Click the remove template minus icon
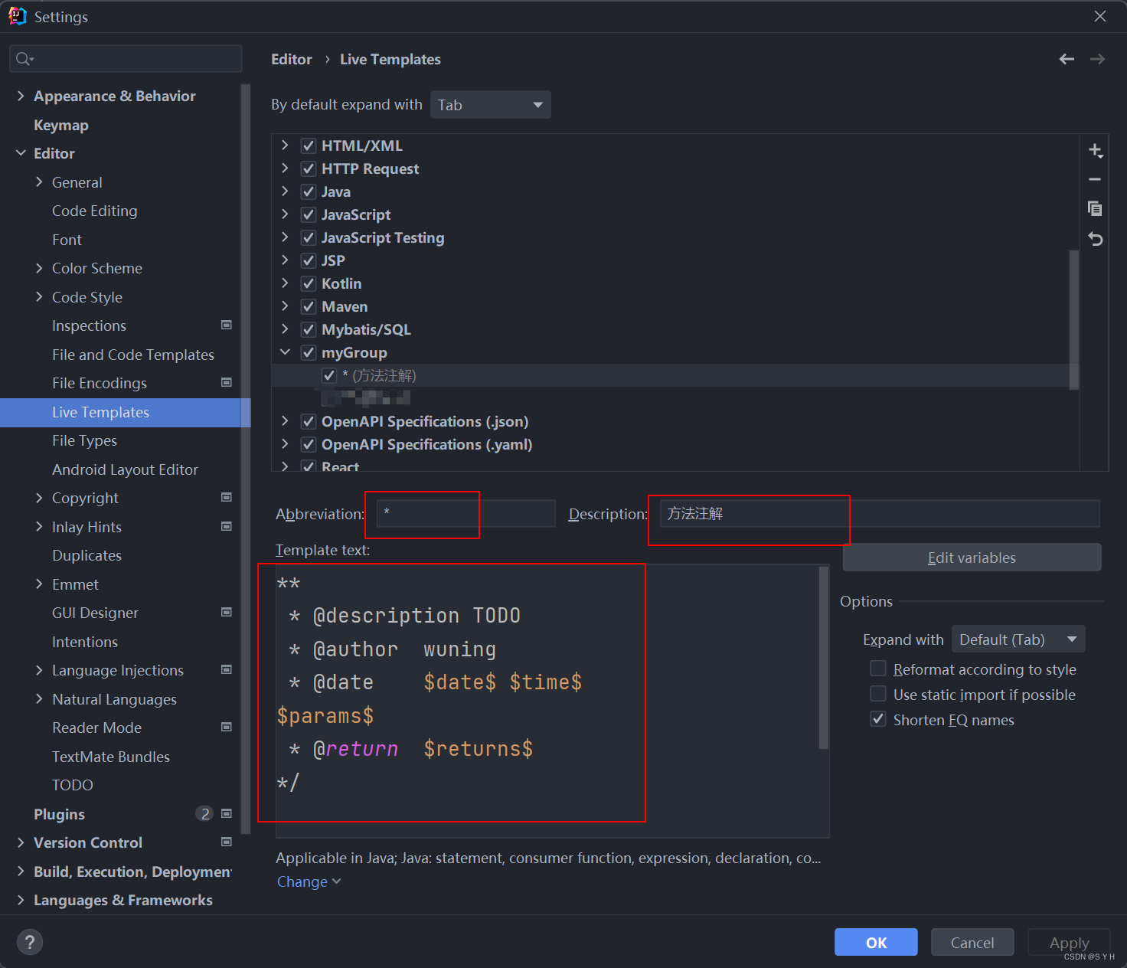The image size is (1127, 968). click(1095, 179)
